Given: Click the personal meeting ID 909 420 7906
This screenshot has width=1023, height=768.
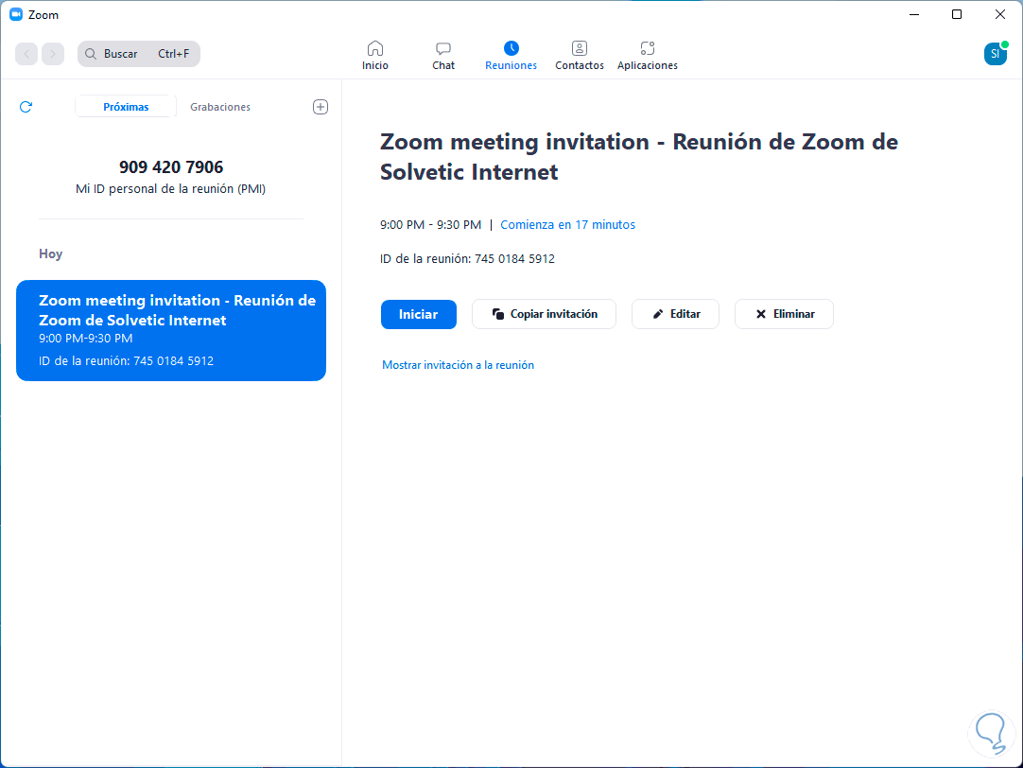Looking at the screenshot, I should (x=171, y=167).
